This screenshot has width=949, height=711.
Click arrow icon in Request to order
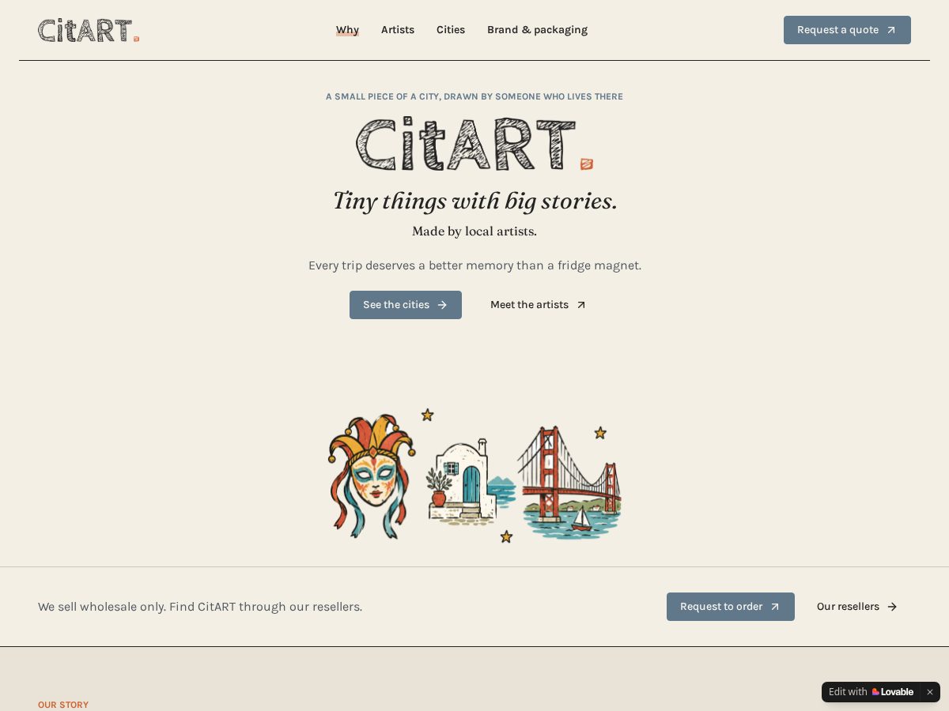pyautogui.click(x=775, y=607)
